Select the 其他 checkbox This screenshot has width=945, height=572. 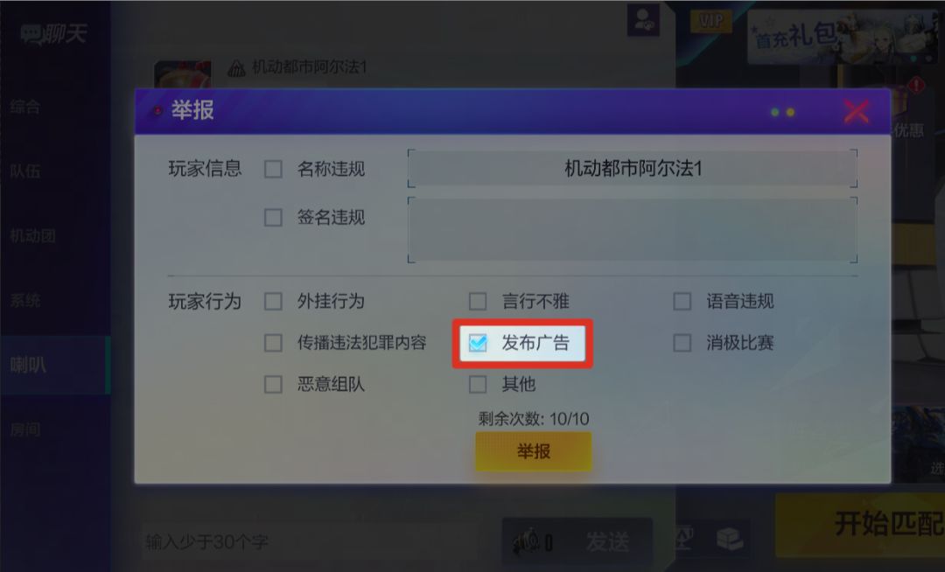point(478,384)
